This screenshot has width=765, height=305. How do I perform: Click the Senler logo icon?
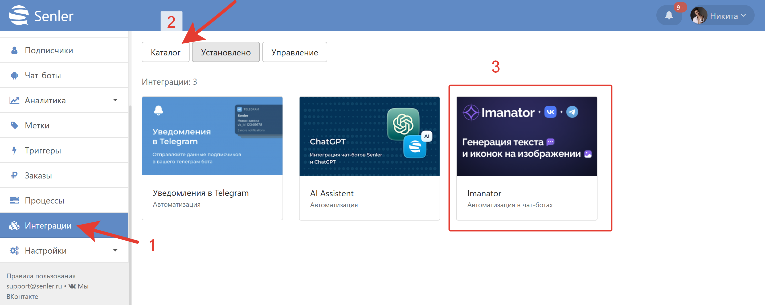[x=19, y=15]
